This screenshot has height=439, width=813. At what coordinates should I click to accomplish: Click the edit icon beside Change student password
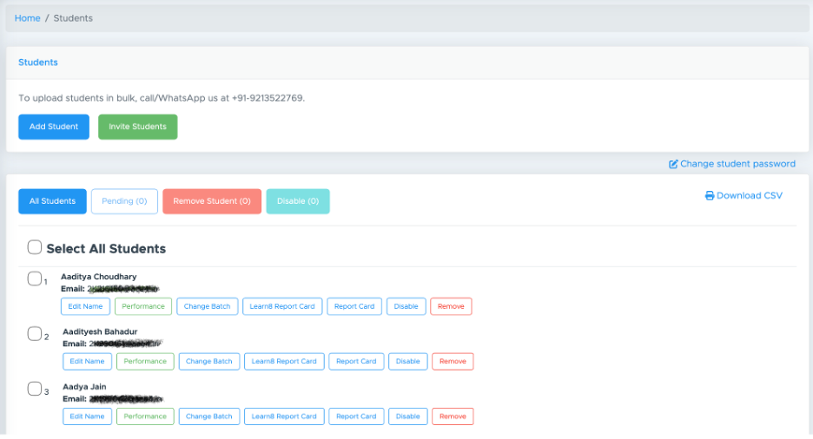coord(673,164)
